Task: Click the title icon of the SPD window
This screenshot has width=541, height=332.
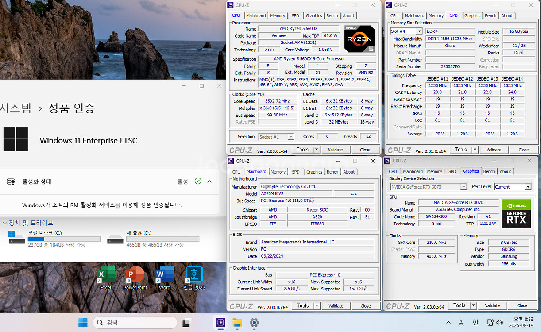Action: coord(389,5)
